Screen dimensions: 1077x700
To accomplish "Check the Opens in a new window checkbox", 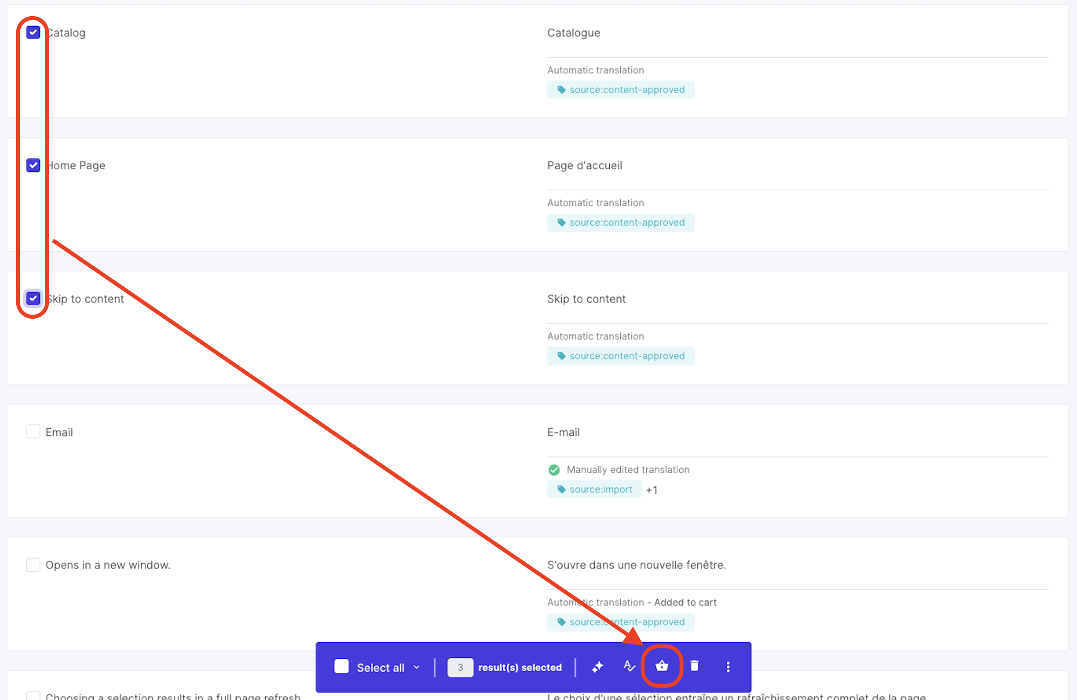I will [33, 565].
